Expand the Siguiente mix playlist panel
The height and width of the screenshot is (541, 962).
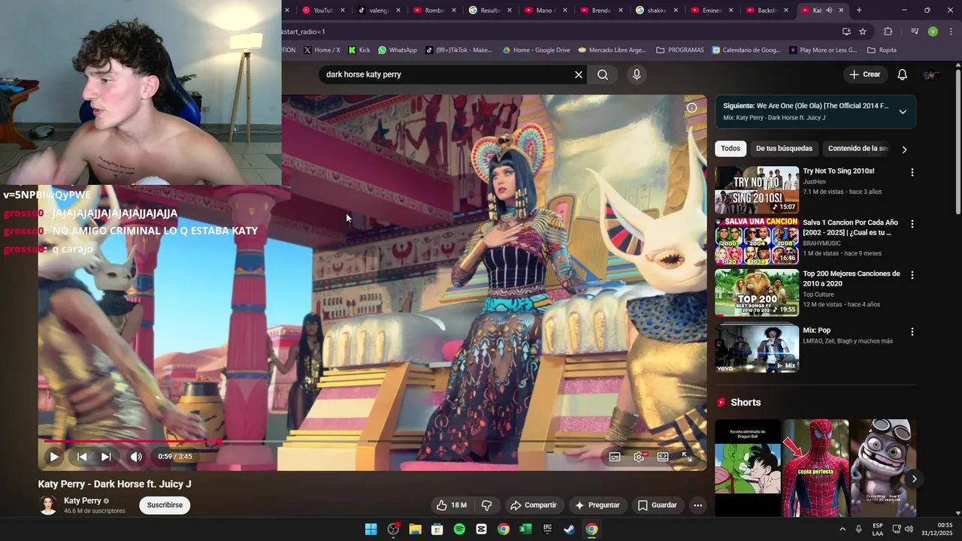(x=903, y=112)
